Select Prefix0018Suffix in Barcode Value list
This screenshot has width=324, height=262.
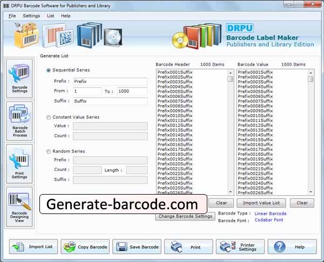[x=255, y=154]
